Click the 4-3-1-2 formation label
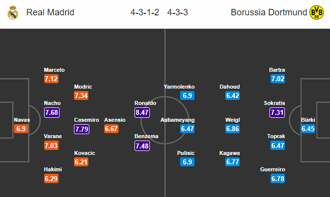 coord(144,12)
